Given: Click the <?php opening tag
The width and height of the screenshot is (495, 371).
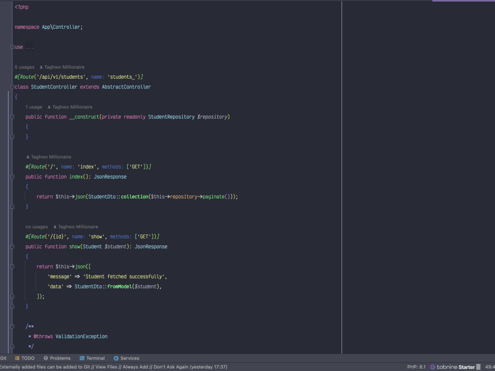Looking at the screenshot, I should pyautogui.click(x=21, y=7).
